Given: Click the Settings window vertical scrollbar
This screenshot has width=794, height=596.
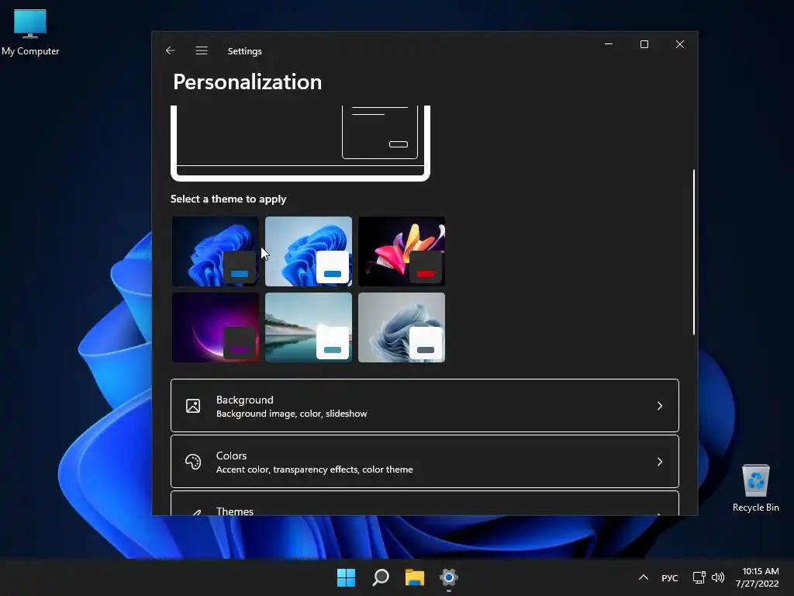Looking at the screenshot, I should click(694, 252).
